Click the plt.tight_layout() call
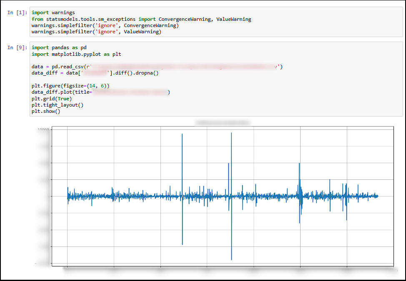 coord(56,104)
